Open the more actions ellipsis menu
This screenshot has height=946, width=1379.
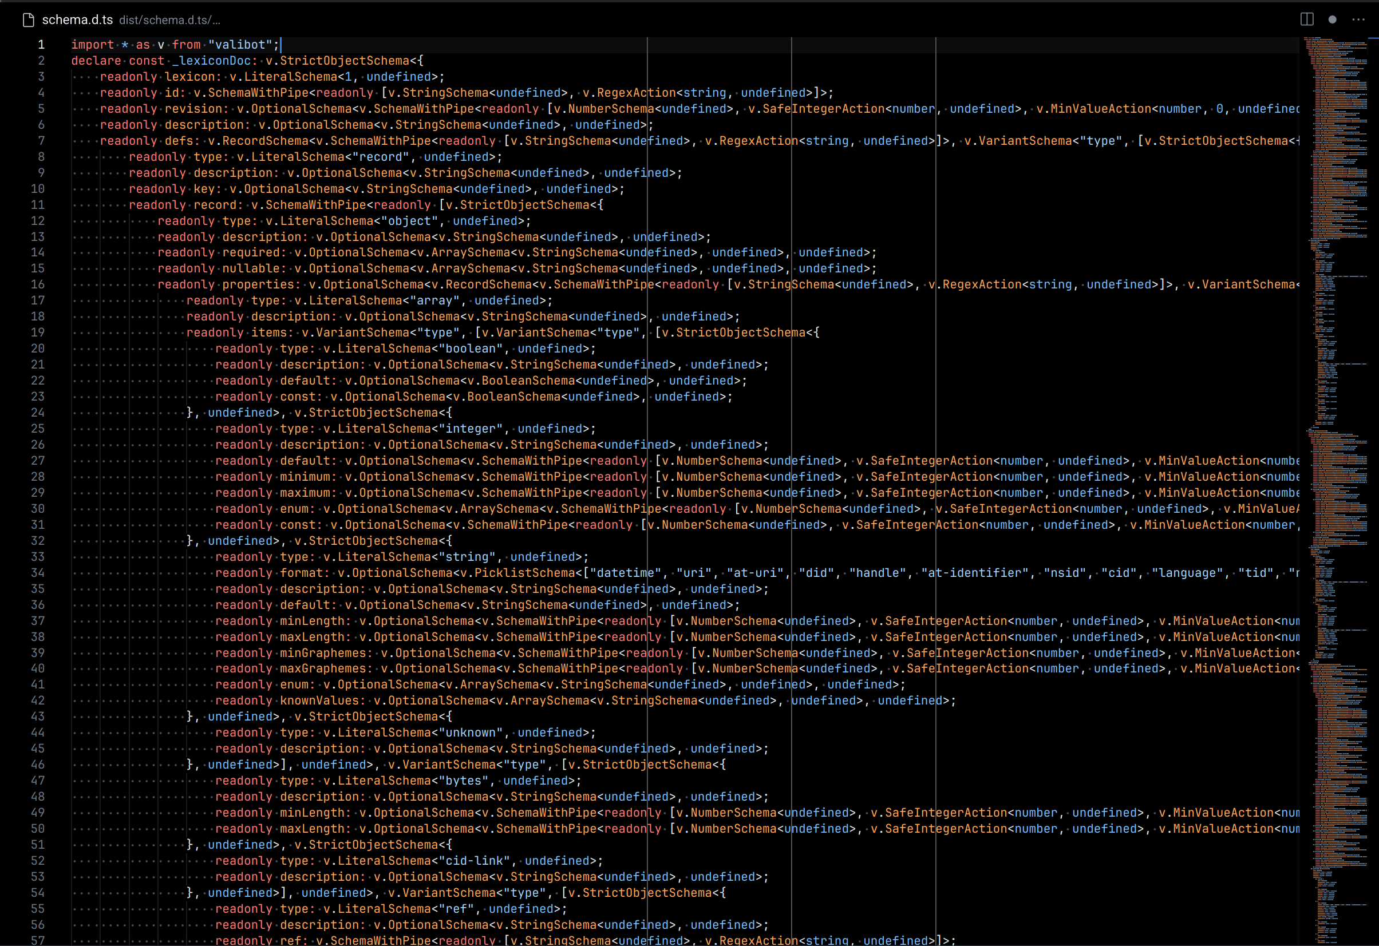click(1358, 19)
